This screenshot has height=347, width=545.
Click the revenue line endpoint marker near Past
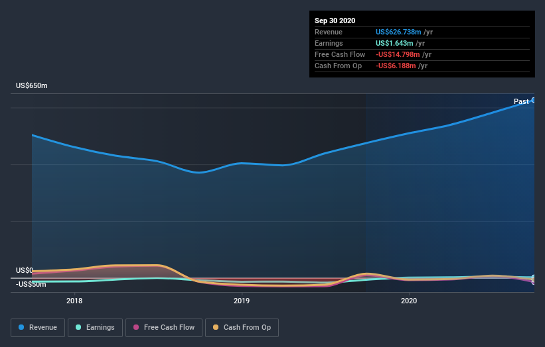pos(534,100)
